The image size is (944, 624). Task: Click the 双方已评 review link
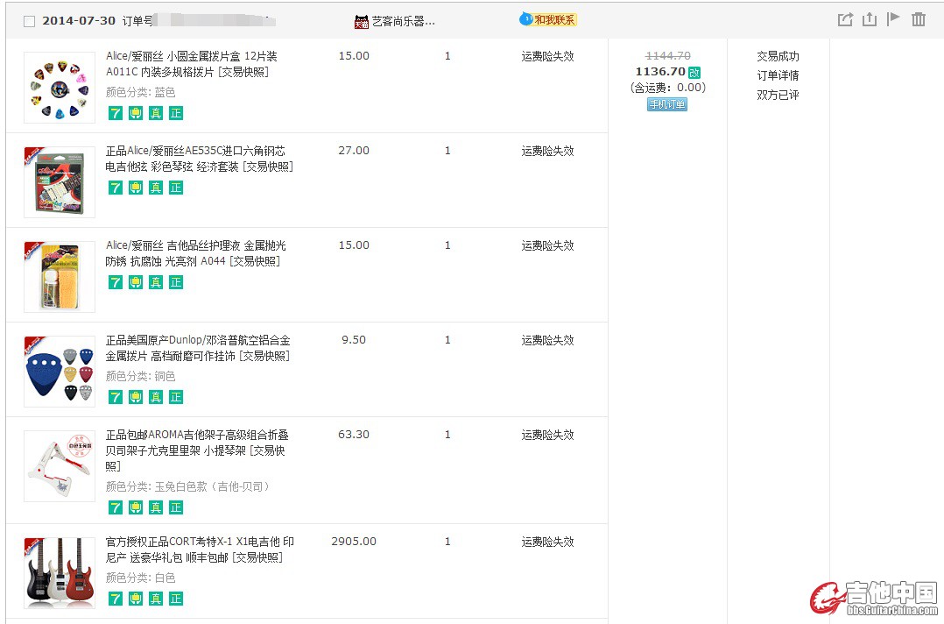[778, 95]
